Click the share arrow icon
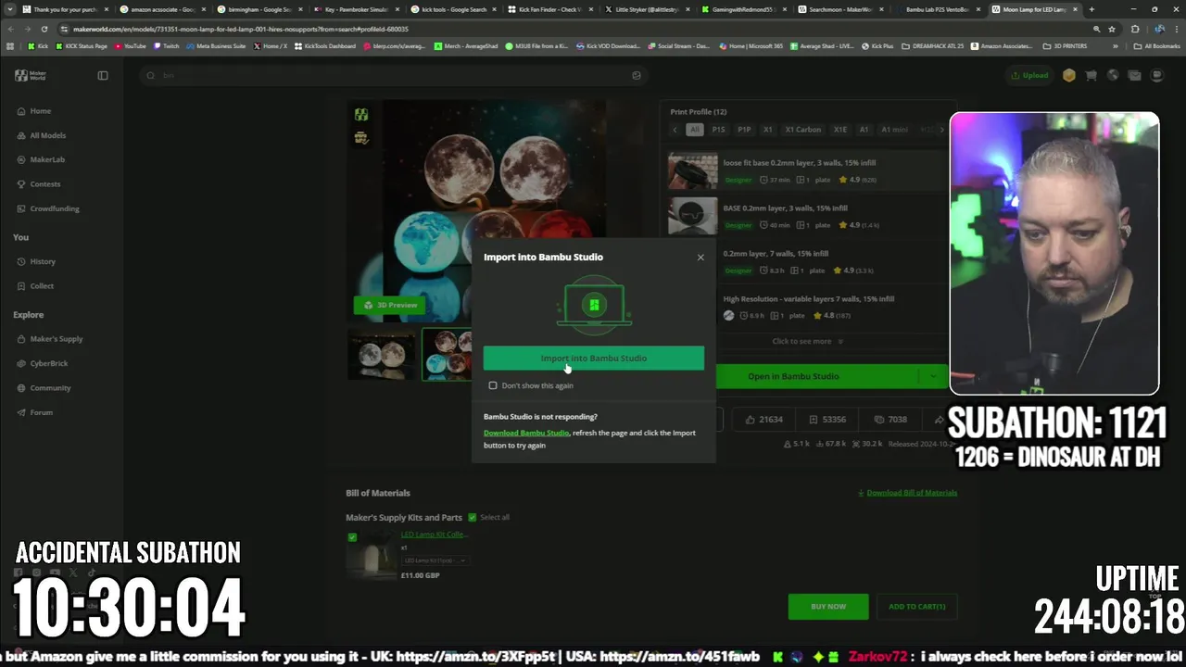 click(939, 420)
